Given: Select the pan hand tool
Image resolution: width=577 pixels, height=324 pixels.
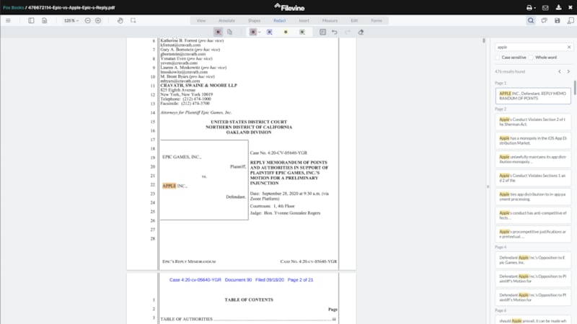Looking at the screenshot, I should (x=120, y=20).
